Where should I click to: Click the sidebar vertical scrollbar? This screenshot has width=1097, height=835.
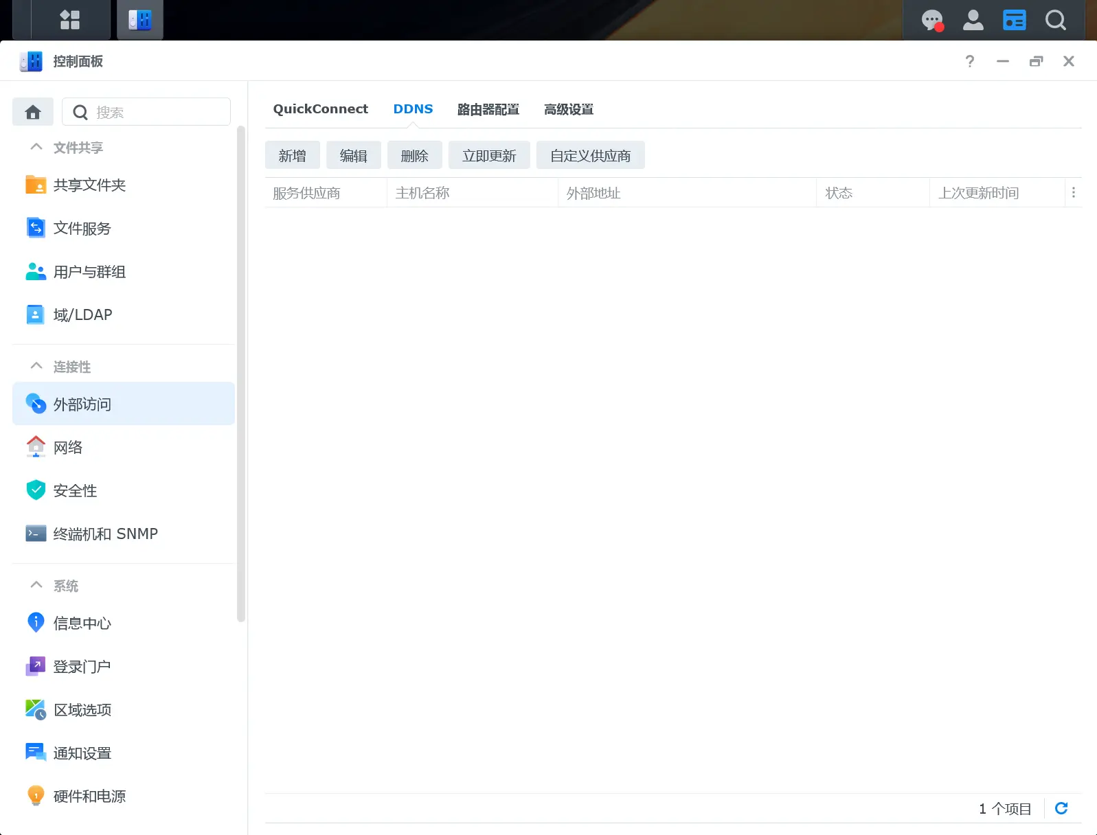240,374
